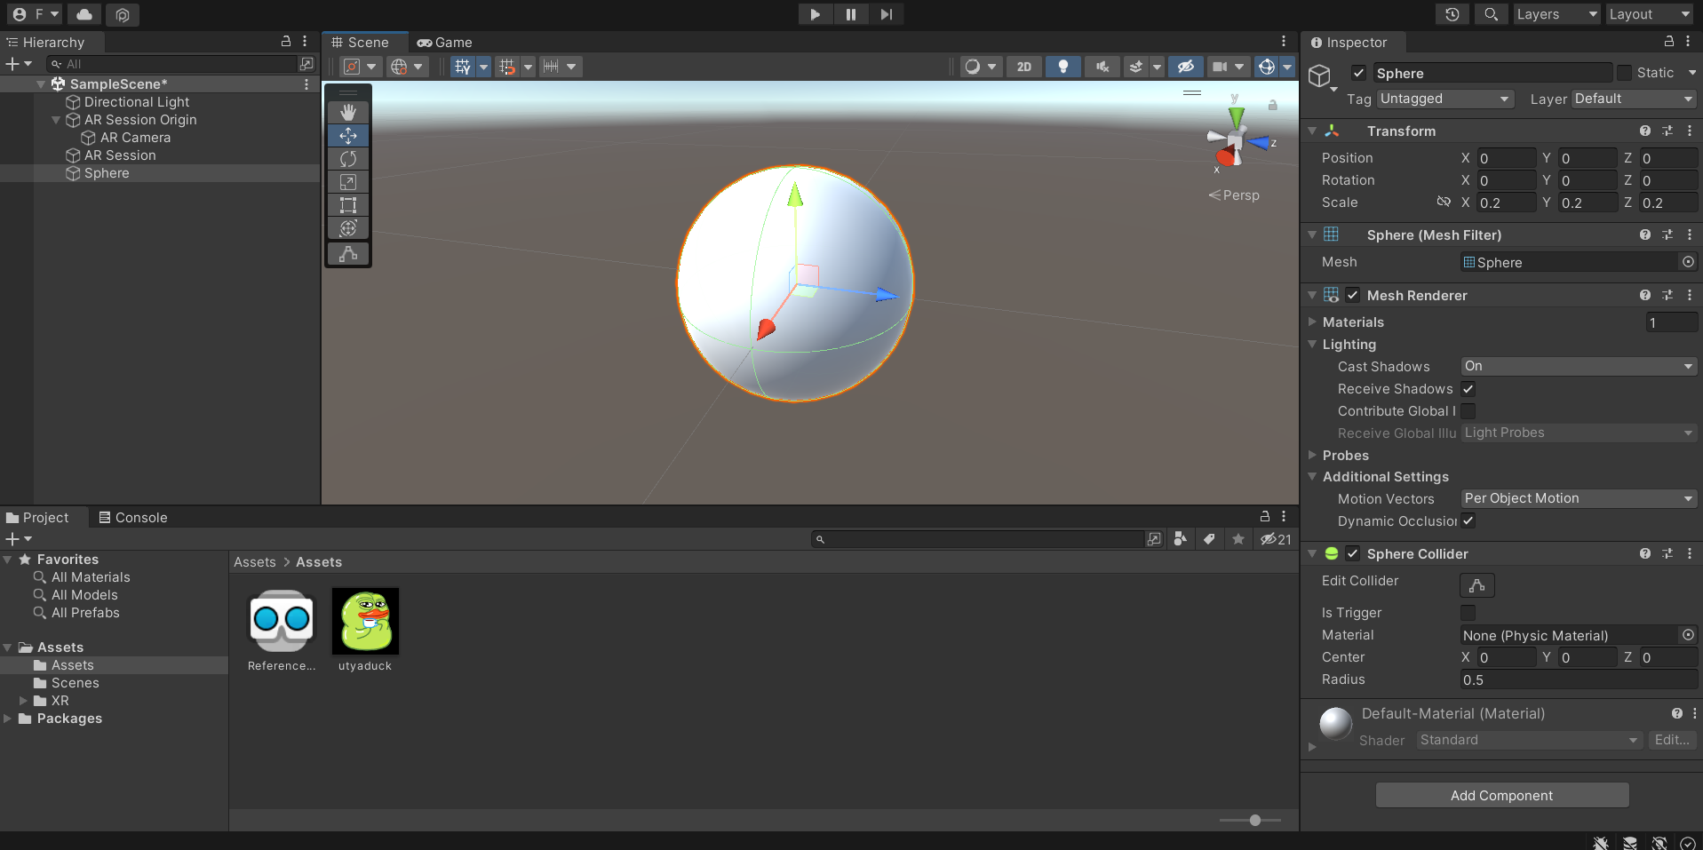Viewport: 1703px width, 850px height.
Task: Open Mesh Renderer preset icon
Action: pos(1667,295)
